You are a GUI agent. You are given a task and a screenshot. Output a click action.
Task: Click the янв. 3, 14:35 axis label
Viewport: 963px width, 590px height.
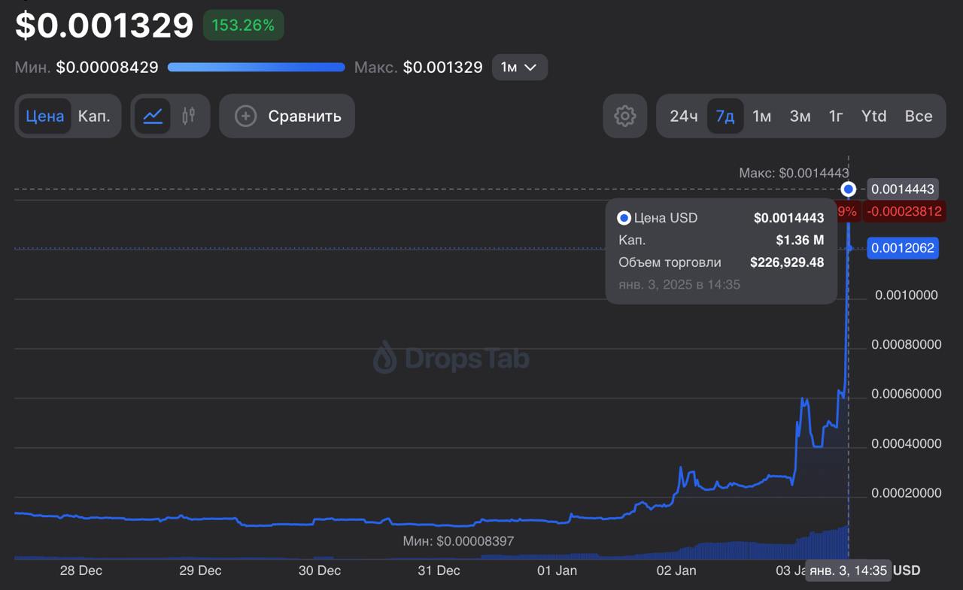[848, 570]
